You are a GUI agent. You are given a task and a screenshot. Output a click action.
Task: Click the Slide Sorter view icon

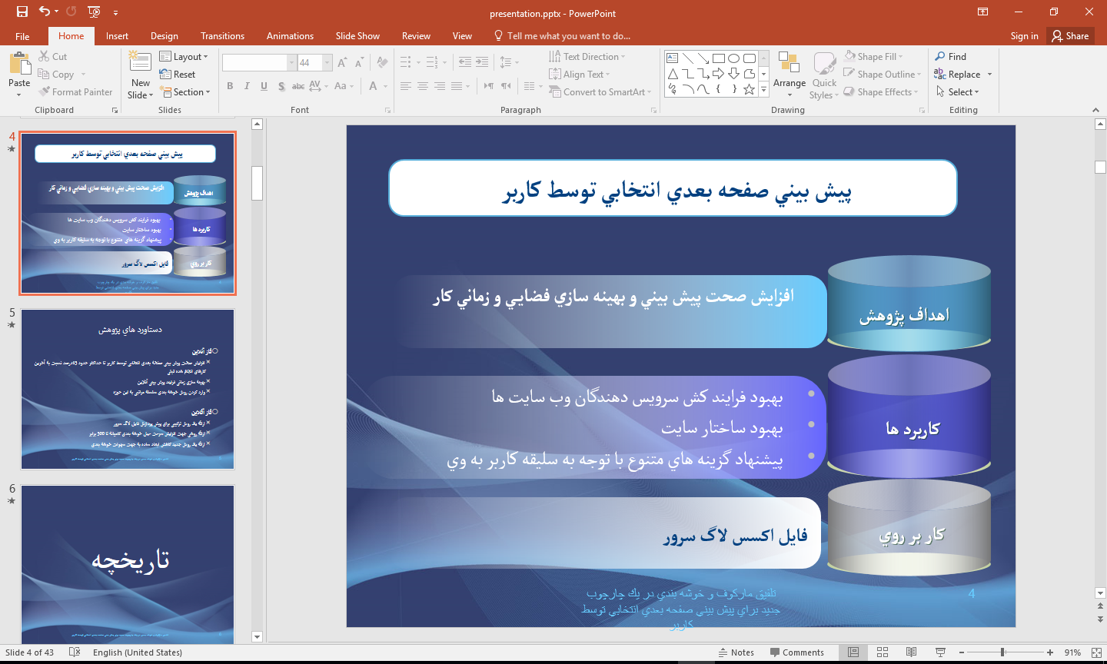[882, 652]
